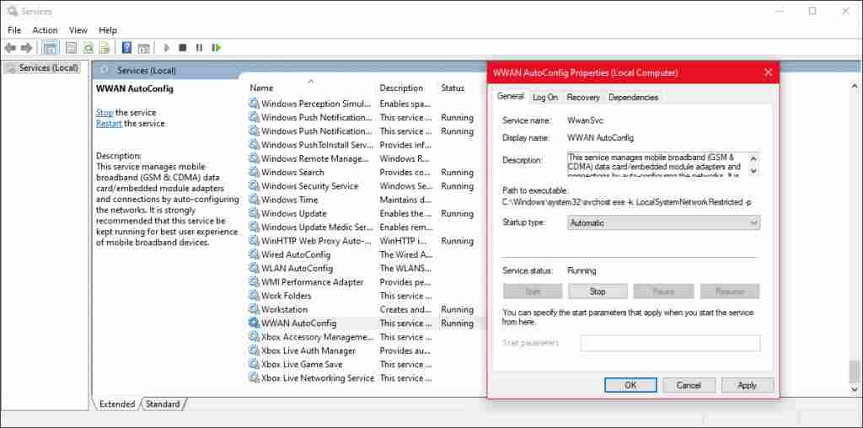Click the 'The Wired A...' description cell
The width and height of the screenshot is (863, 428).
coord(406,254)
